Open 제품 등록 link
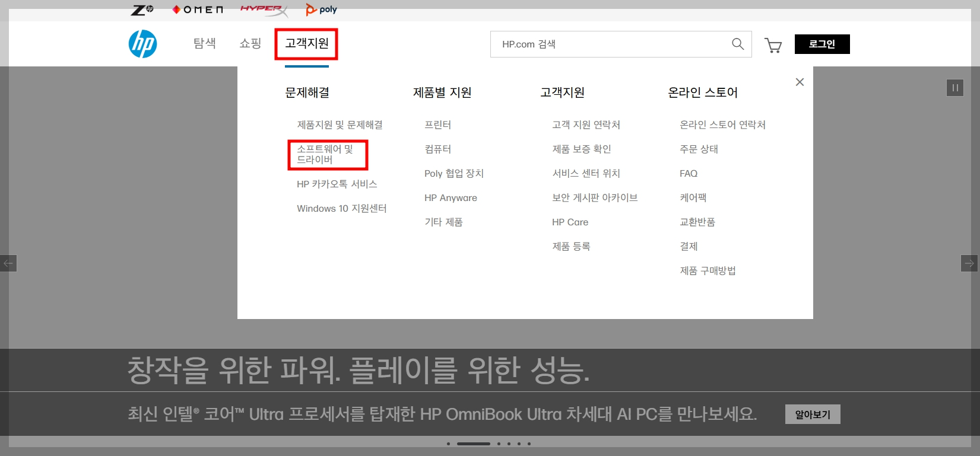This screenshot has height=456, width=980. click(571, 246)
